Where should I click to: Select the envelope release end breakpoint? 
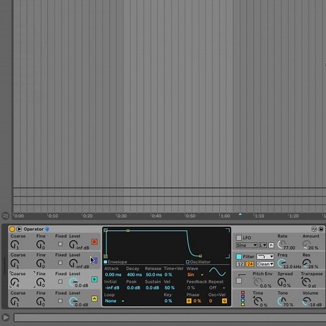point(201,256)
